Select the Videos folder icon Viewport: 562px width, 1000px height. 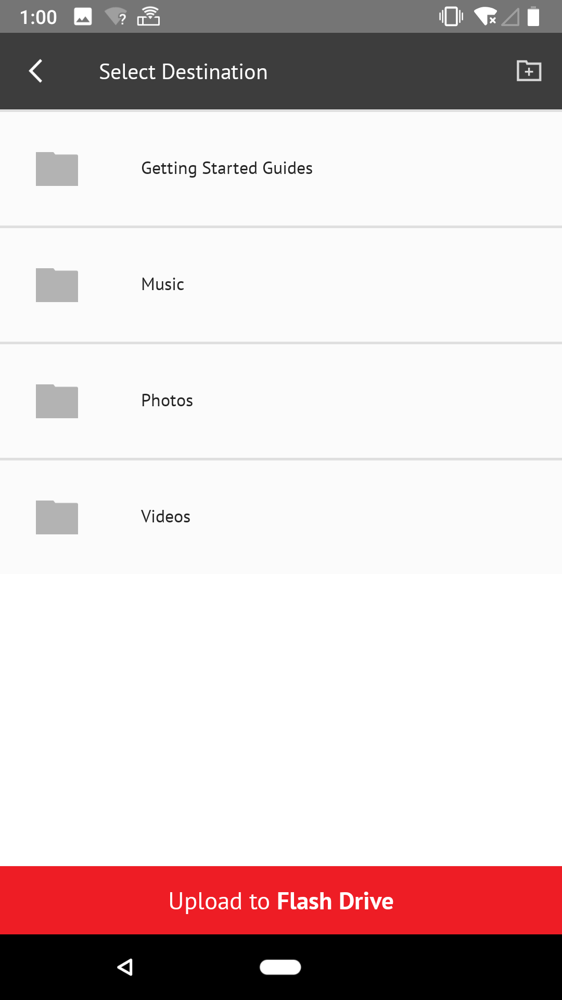[x=57, y=517]
